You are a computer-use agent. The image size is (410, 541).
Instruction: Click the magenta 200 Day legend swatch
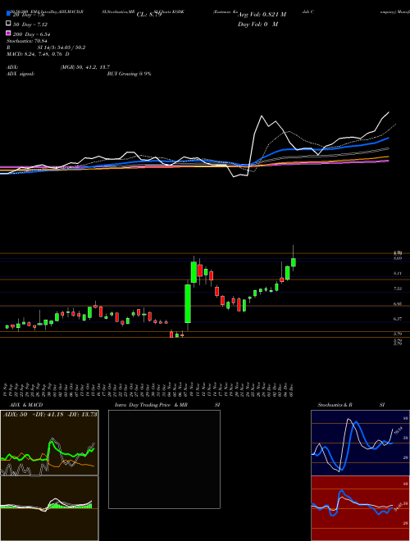(8, 33)
